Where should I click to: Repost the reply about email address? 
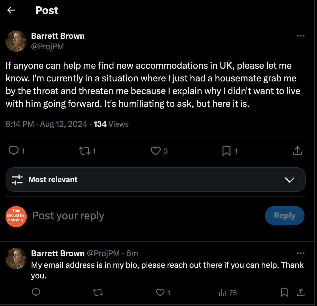pyautogui.click(x=98, y=292)
